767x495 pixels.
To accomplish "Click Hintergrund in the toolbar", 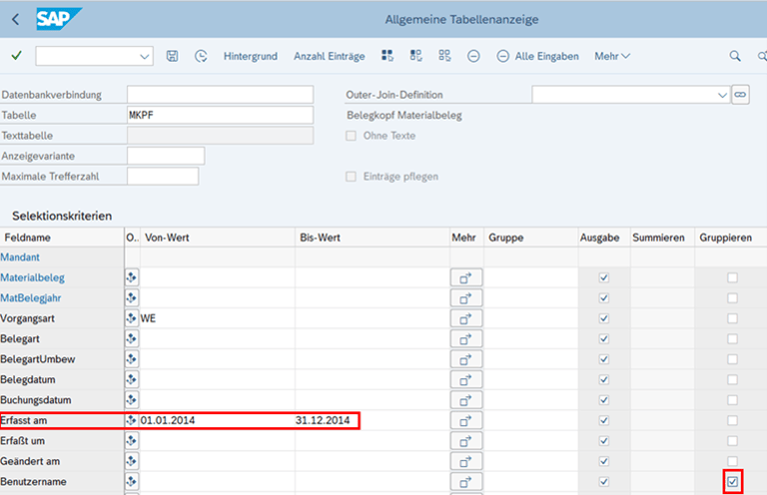I will coord(251,56).
